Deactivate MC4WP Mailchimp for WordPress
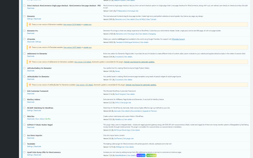 37,111
